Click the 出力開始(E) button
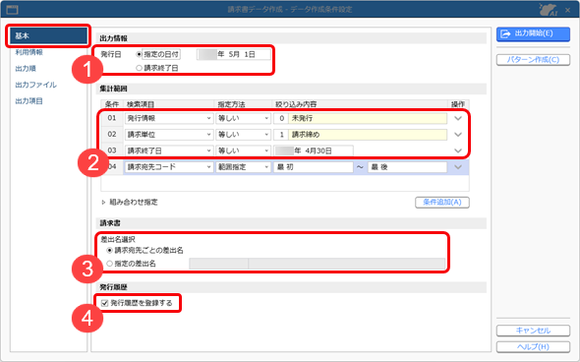The width and height of the screenshot is (580, 362). pyautogui.click(x=533, y=33)
